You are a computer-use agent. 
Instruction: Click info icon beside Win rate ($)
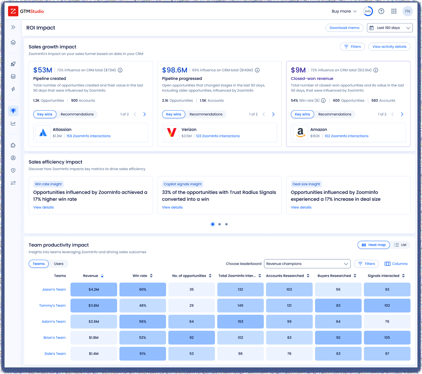point(323,101)
